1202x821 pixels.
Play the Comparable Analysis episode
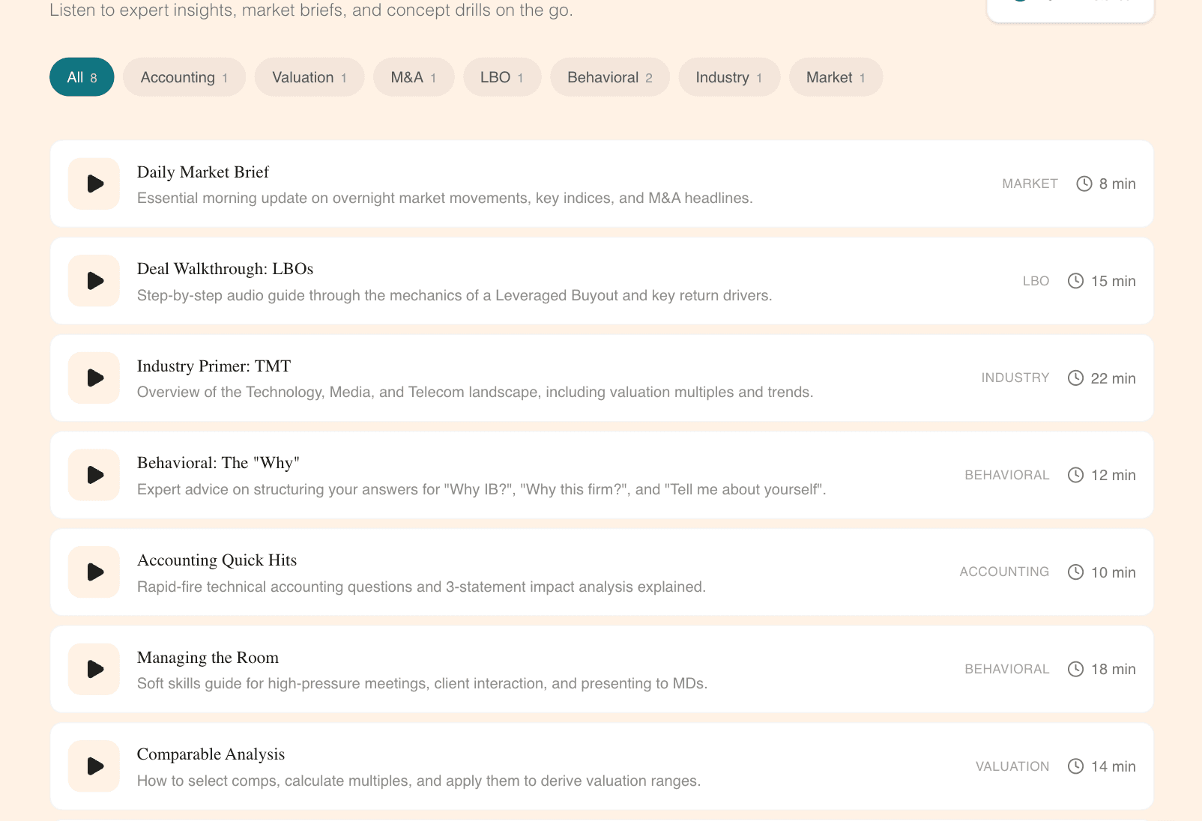tap(94, 766)
